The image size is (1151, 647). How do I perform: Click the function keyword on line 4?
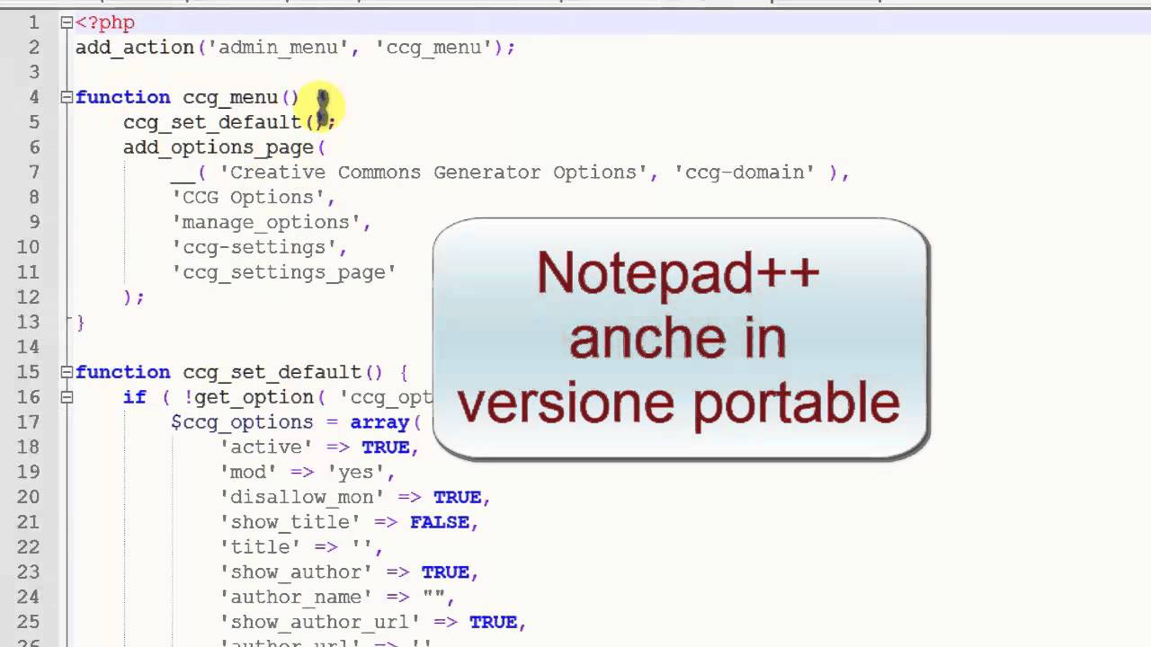(122, 97)
